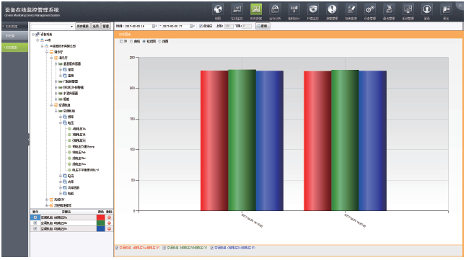Viewport: 466px width, 260px height.
Task: Open the start date picker dropdown
Action: tap(154, 26)
